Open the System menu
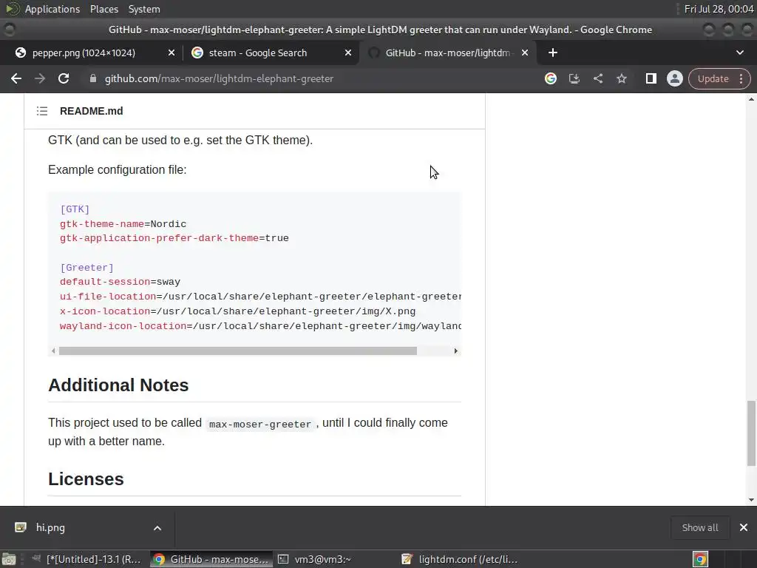 [144, 9]
